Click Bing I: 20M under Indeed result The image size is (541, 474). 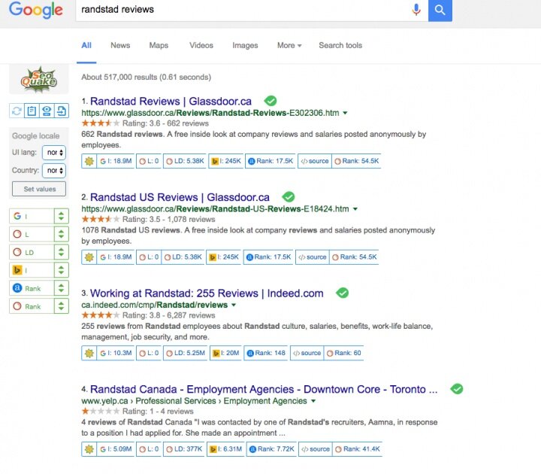226,353
